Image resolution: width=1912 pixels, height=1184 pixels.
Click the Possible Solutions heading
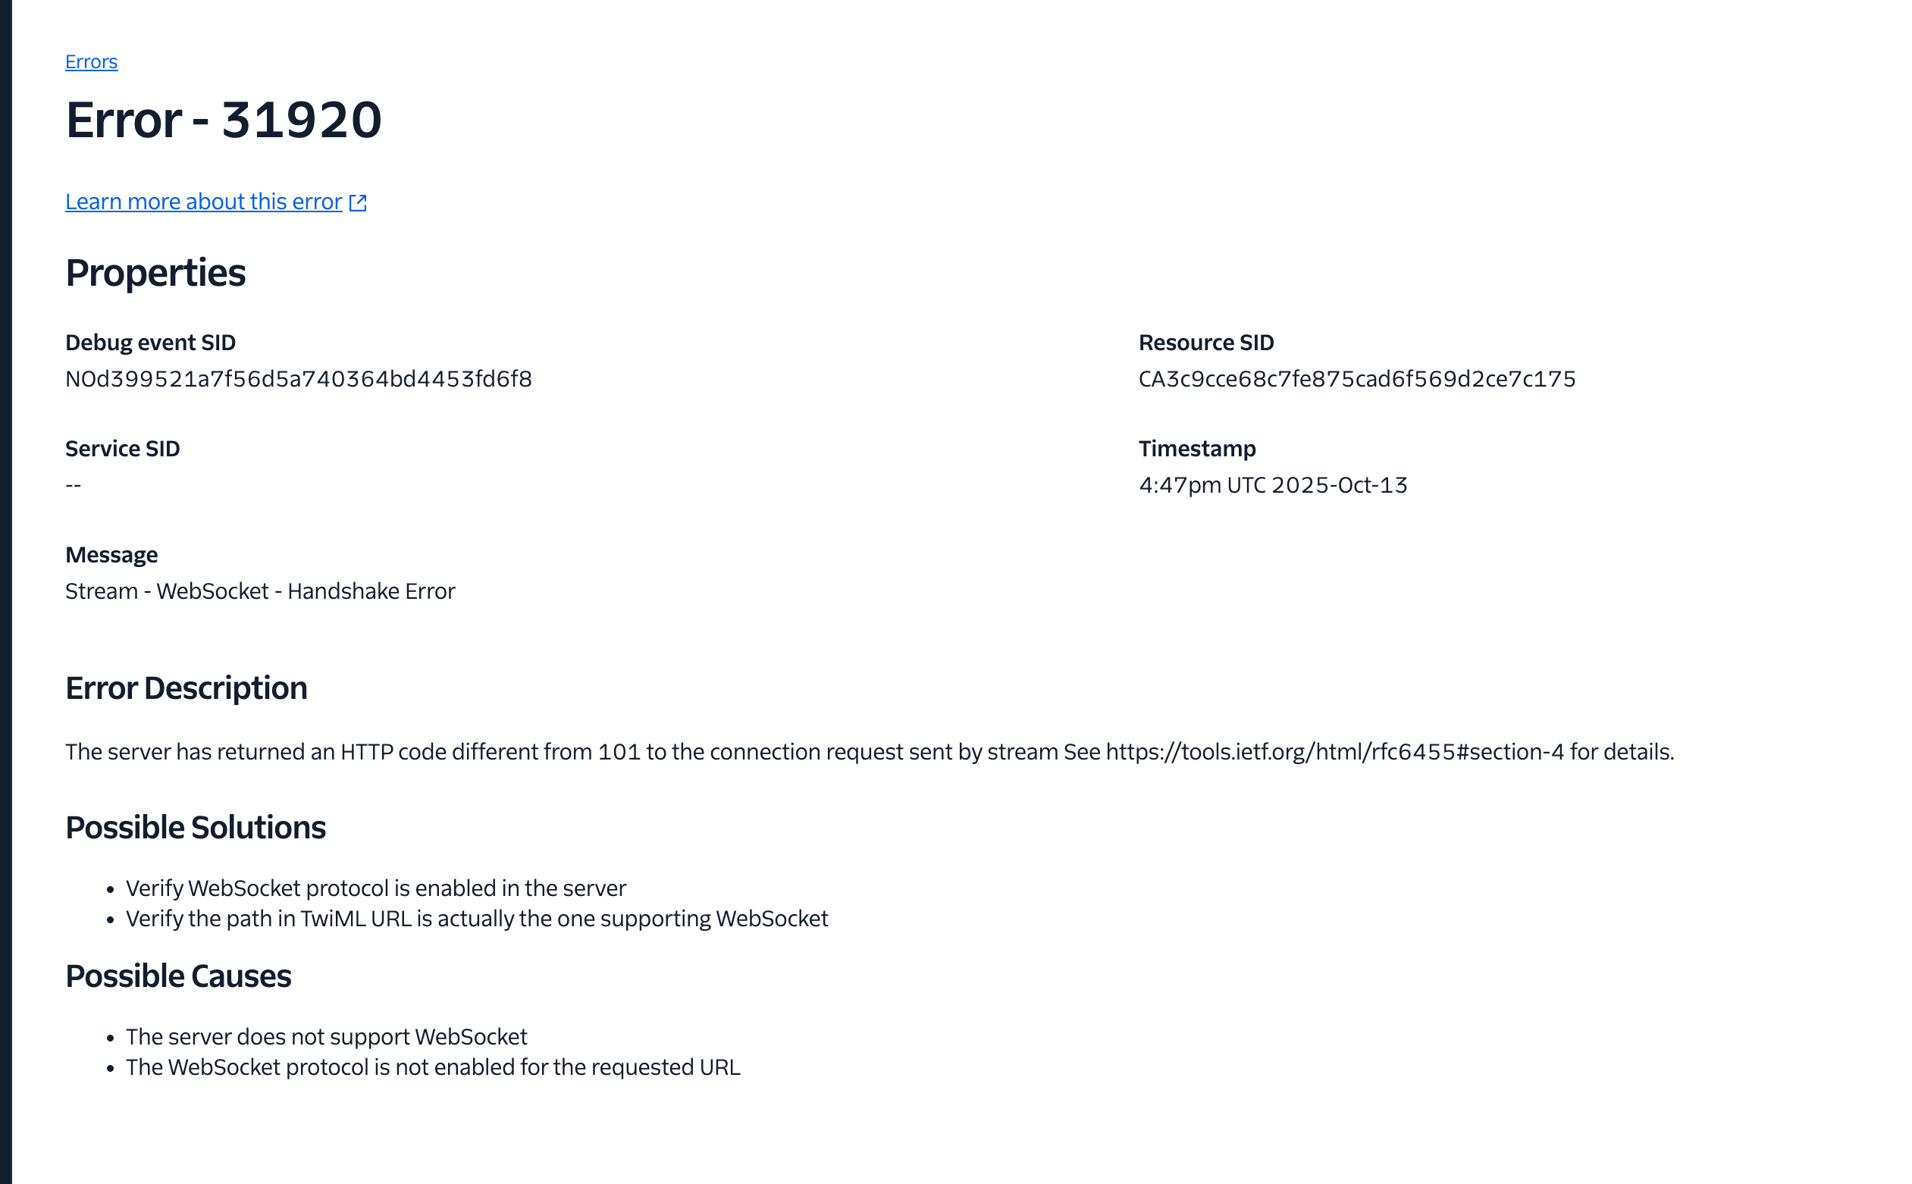click(196, 828)
